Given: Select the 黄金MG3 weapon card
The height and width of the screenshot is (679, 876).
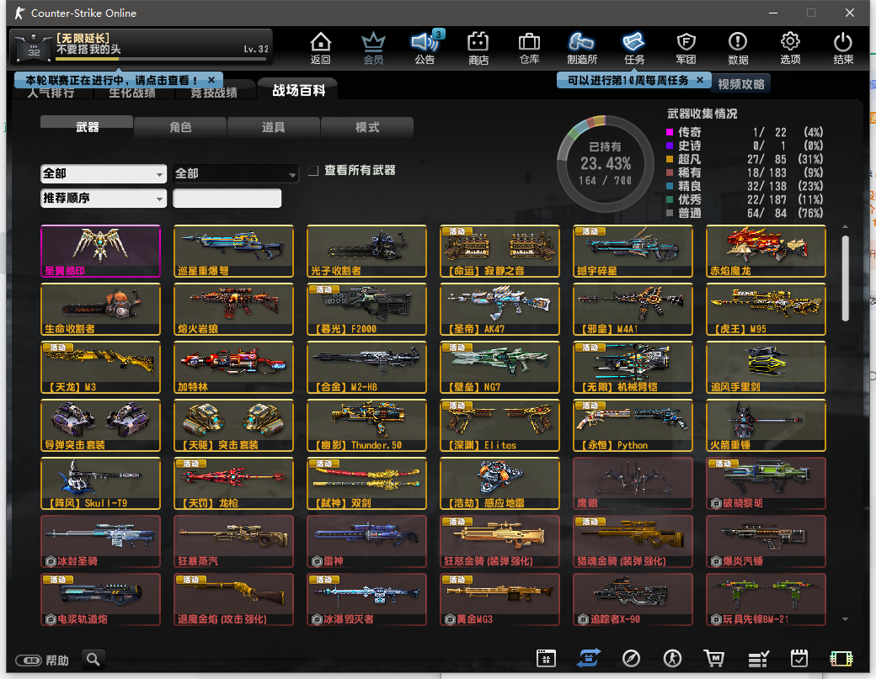Looking at the screenshot, I should coord(499,599).
